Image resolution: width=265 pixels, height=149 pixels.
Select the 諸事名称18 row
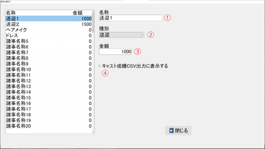point(49,115)
